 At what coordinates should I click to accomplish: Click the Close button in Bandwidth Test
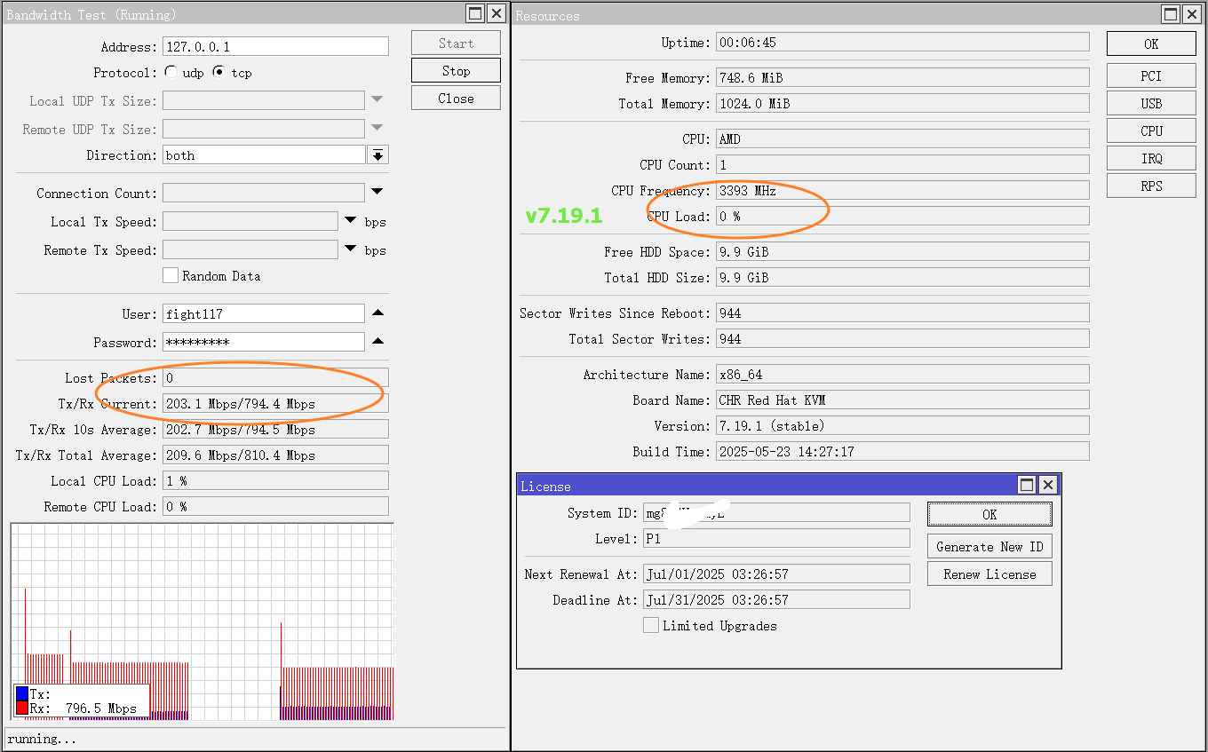(x=456, y=98)
